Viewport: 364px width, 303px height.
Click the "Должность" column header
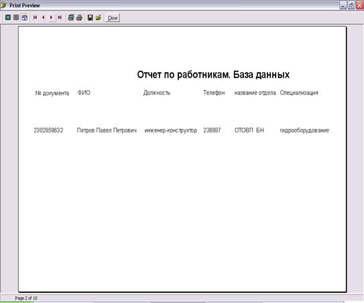coord(157,93)
